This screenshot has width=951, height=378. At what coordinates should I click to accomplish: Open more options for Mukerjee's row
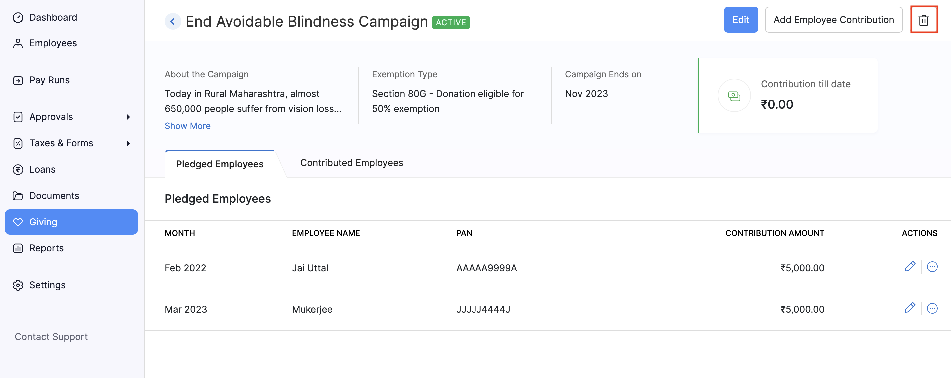[x=932, y=308]
